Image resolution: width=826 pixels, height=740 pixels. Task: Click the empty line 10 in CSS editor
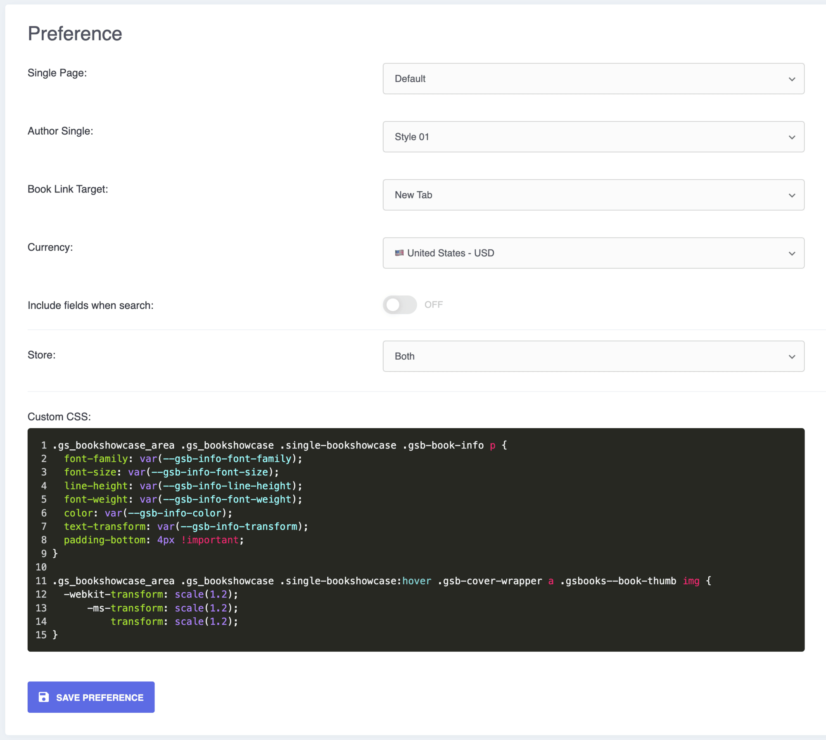click(248, 567)
